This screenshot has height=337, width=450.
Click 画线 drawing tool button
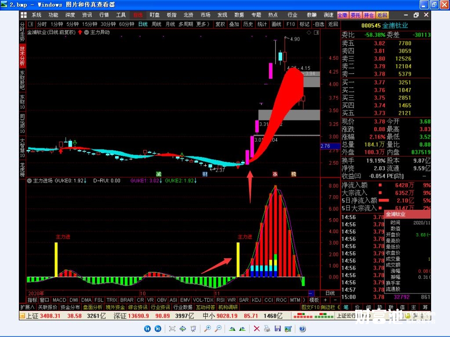click(x=276, y=24)
